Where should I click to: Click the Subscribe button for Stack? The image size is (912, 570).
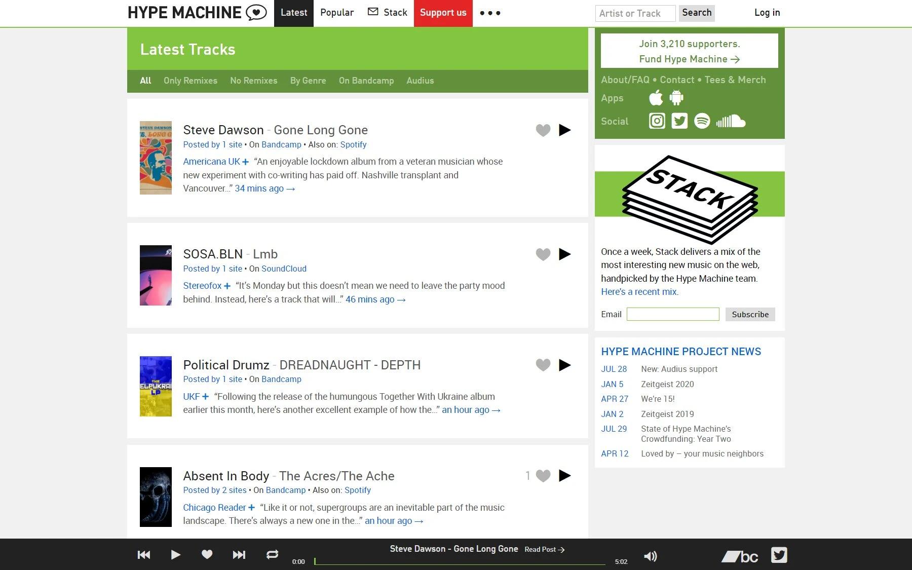click(x=750, y=314)
